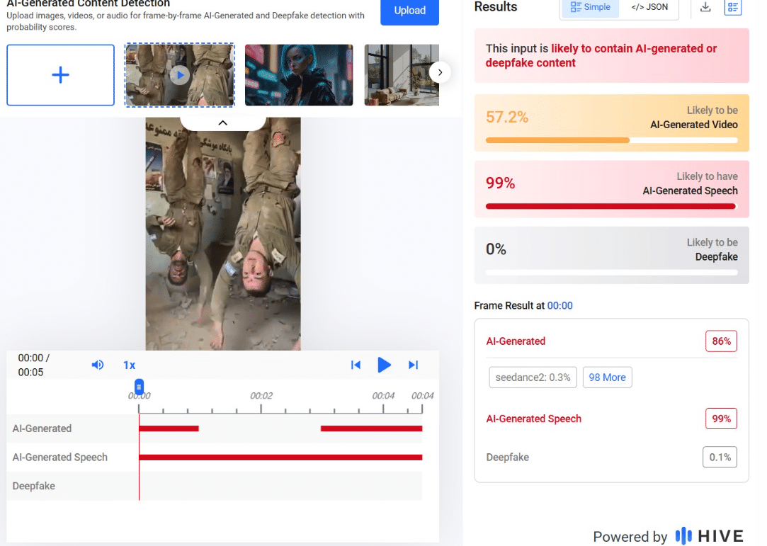Expand the 98 More model list
This screenshot has width=767, height=546.
point(607,377)
